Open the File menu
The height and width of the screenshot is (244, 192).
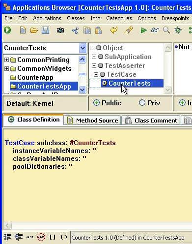pos(8,18)
